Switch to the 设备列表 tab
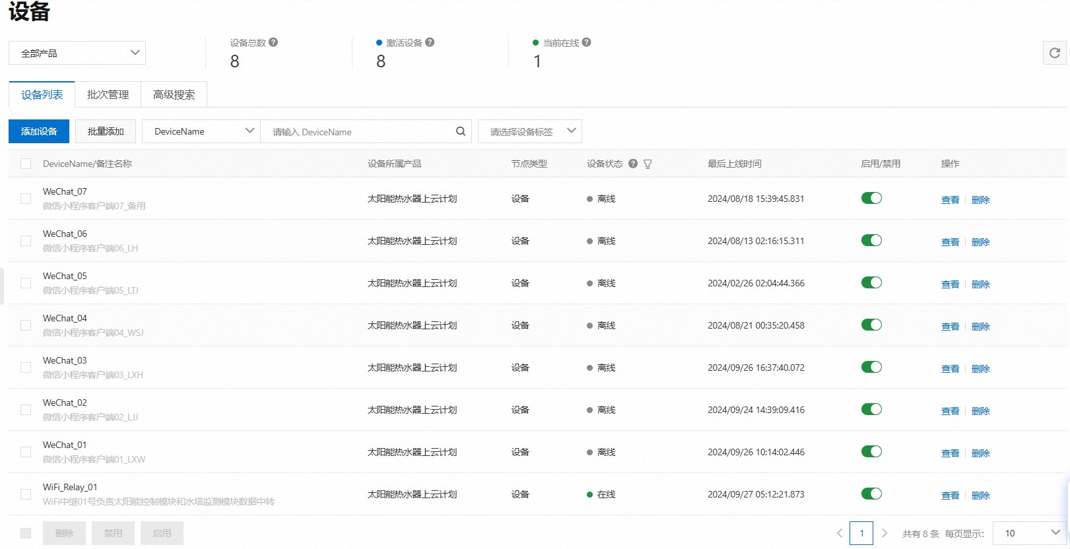 point(42,94)
